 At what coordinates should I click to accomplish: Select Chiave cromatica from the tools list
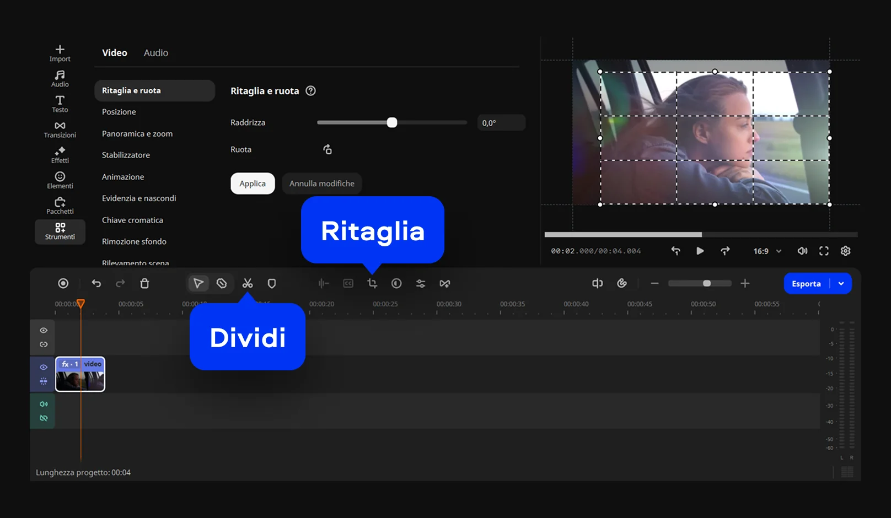click(x=132, y=220)
